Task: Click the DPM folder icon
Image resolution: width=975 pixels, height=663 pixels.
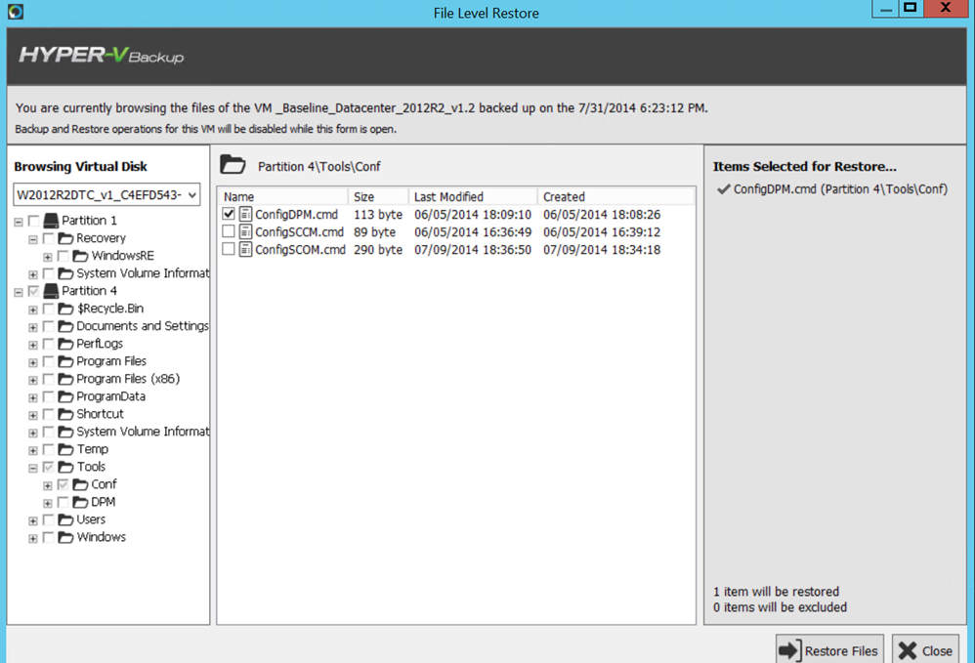Action: (x=80, y=502)
